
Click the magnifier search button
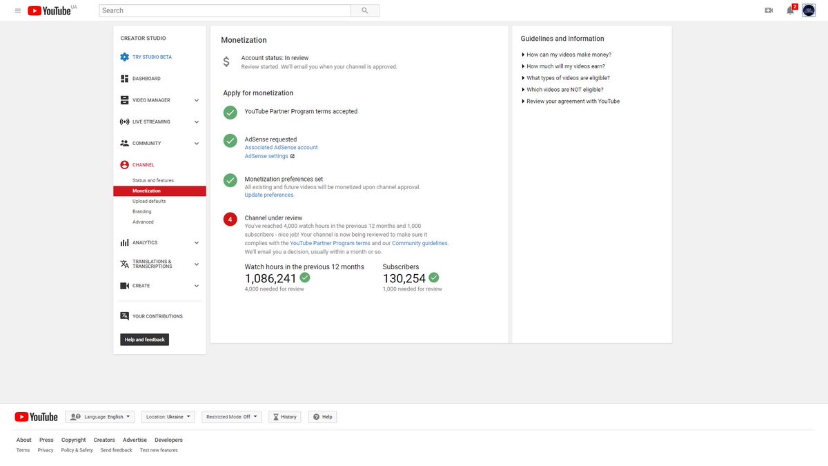(365, 10)
